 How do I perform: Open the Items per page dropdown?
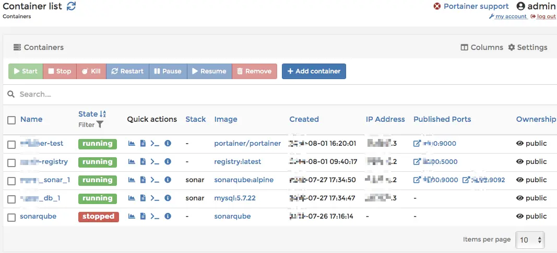pos(530,240)
